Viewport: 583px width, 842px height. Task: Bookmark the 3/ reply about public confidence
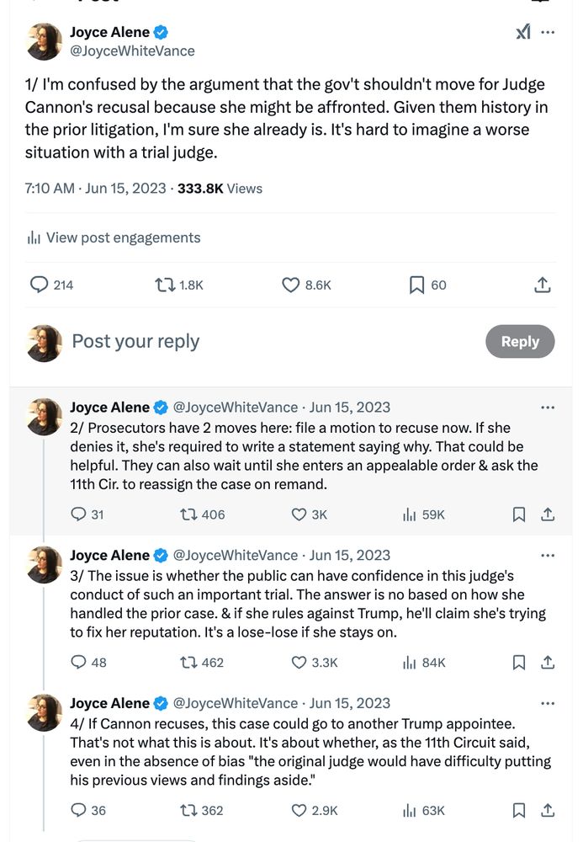click(519, 663)
